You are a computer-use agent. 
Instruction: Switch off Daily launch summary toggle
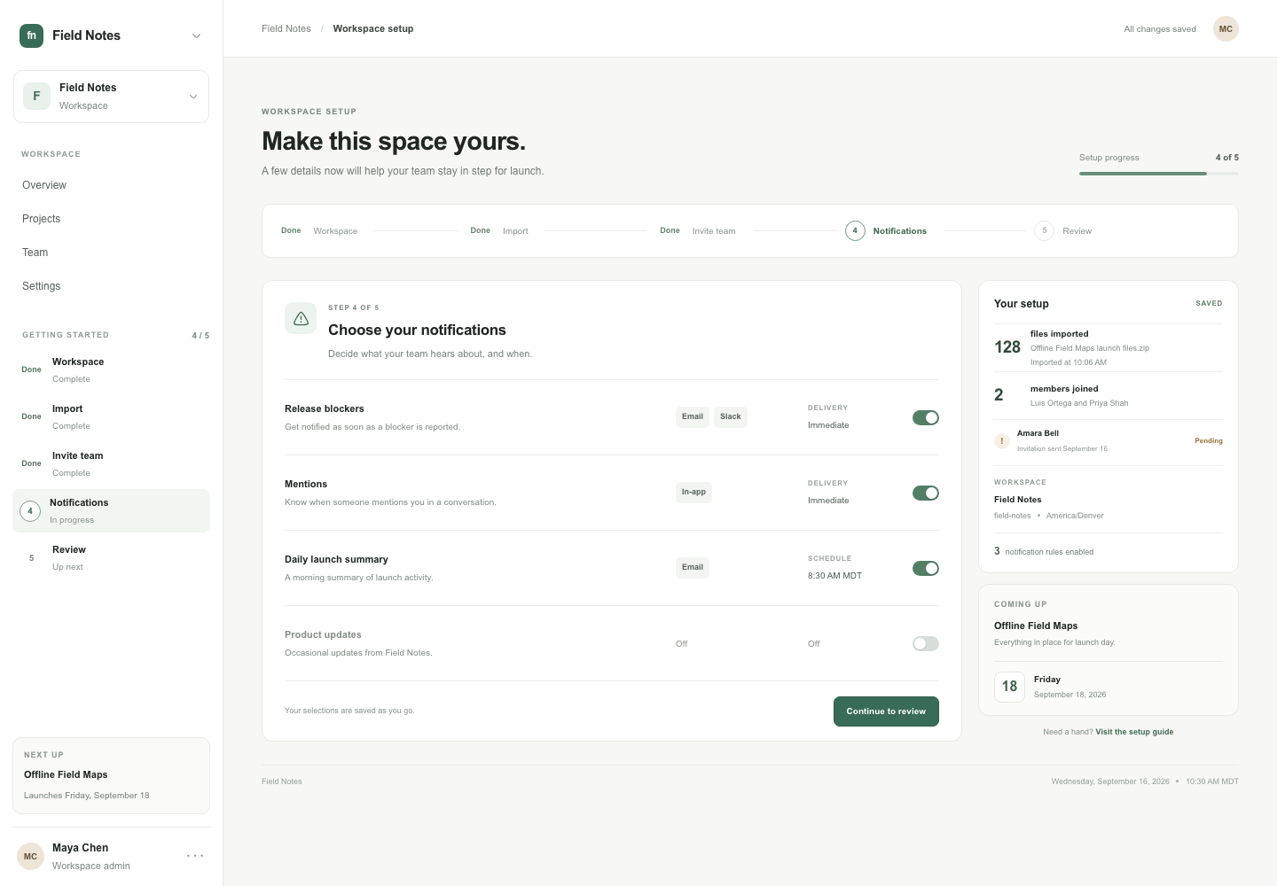pos(926,568)
